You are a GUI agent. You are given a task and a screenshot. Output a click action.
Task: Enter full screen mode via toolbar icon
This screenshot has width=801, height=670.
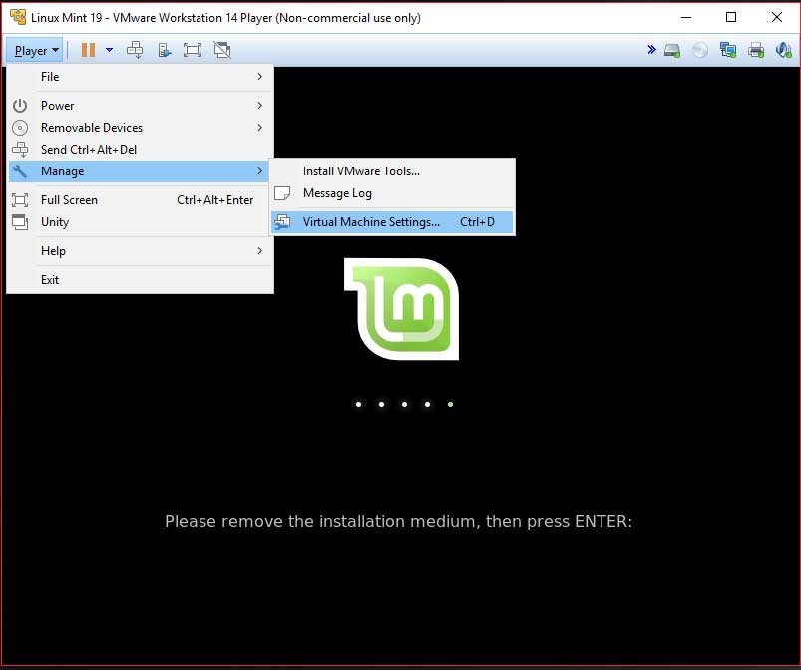pos(193,50)
